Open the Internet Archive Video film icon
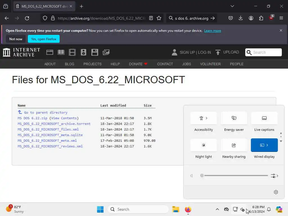The width and height of the screenshot is (288, 216). pos(72,52)
